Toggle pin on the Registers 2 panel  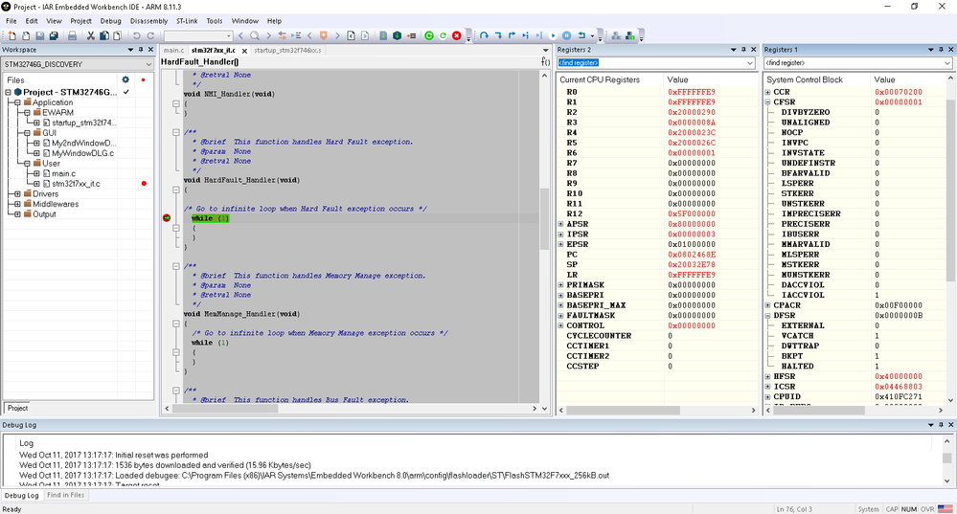click(743, 50)
